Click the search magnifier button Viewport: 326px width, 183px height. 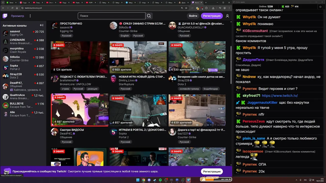click(149, 16)
